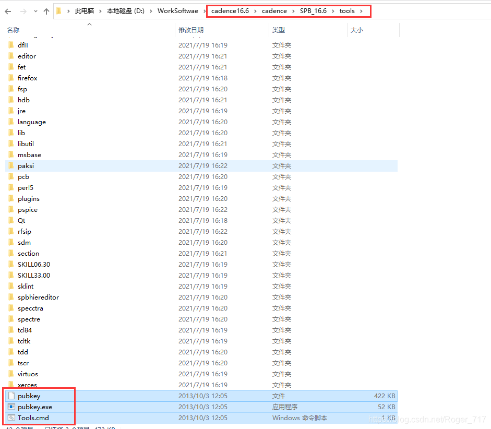Select the pubkey file icon
Image resolution: width=491 pixels, height=429 pixels.
[11, 396]
